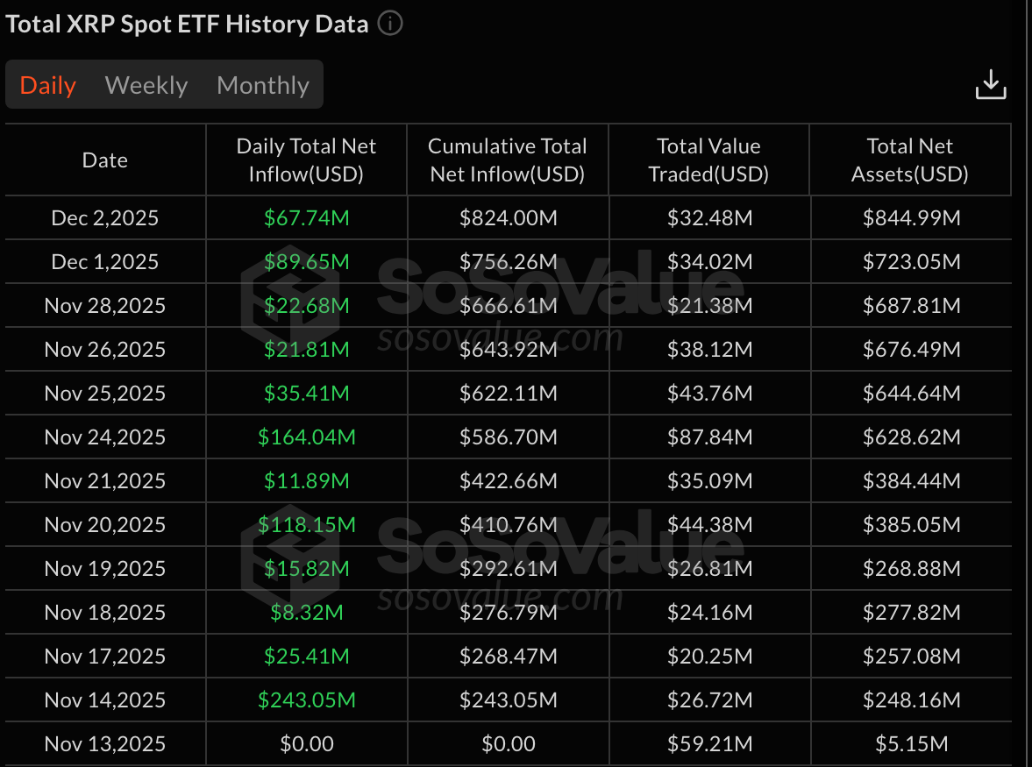
Task: Click the $59.21M value traded cell
Action: (709, 744)
